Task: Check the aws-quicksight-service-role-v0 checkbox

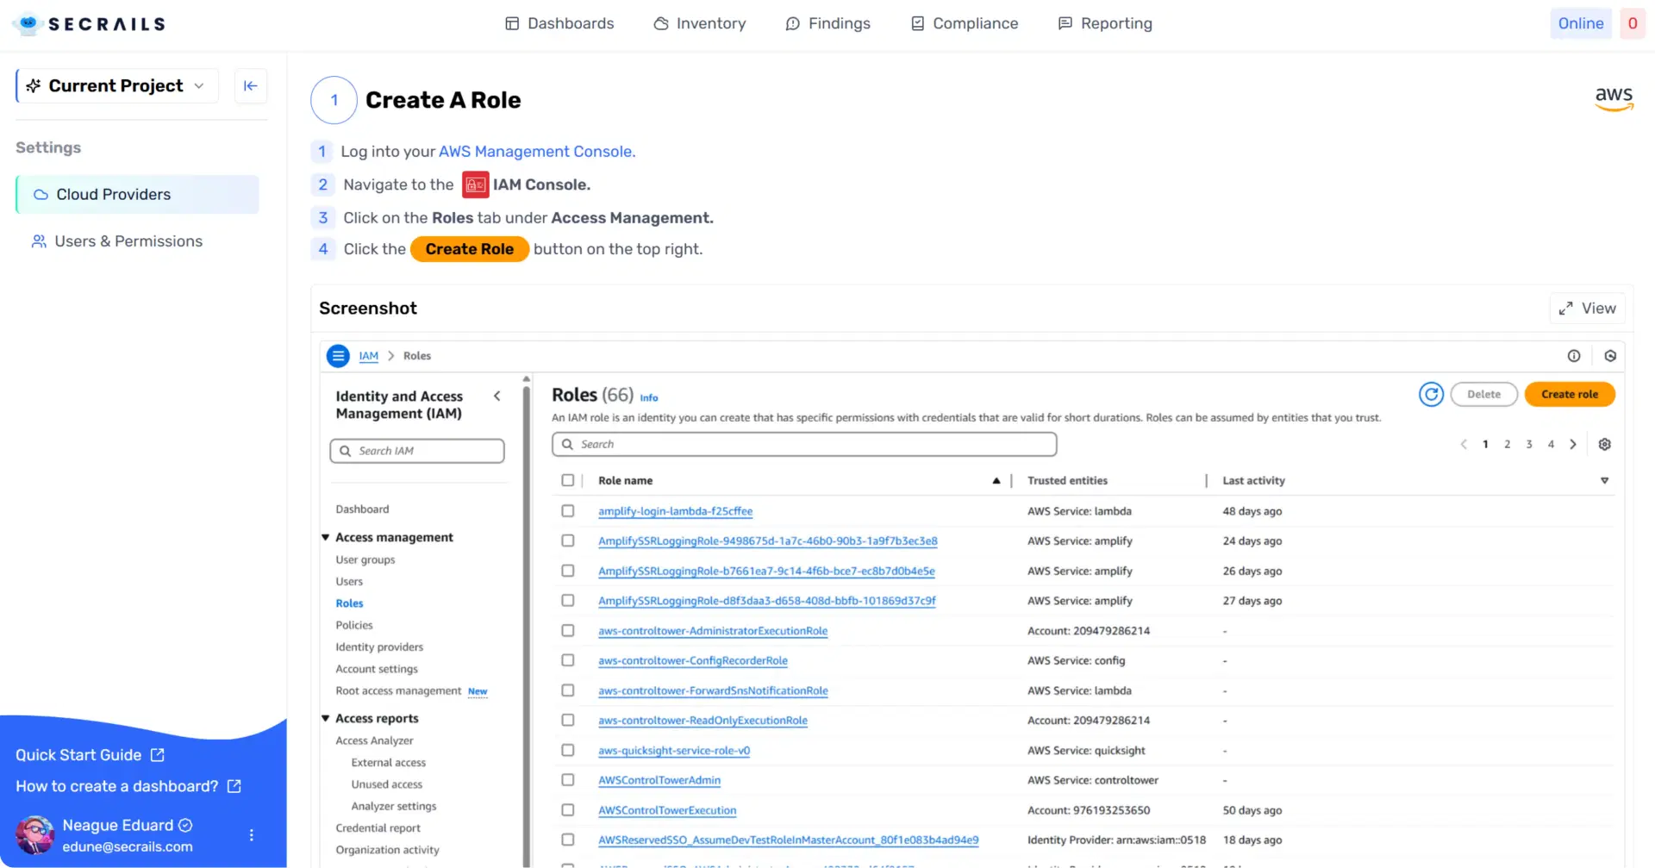Action: [567, 750]
